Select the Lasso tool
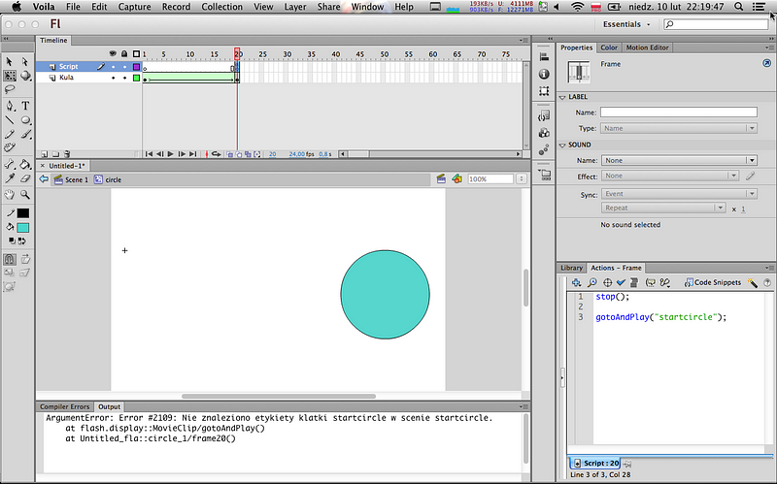777x484 pixels. coord(10,89)
